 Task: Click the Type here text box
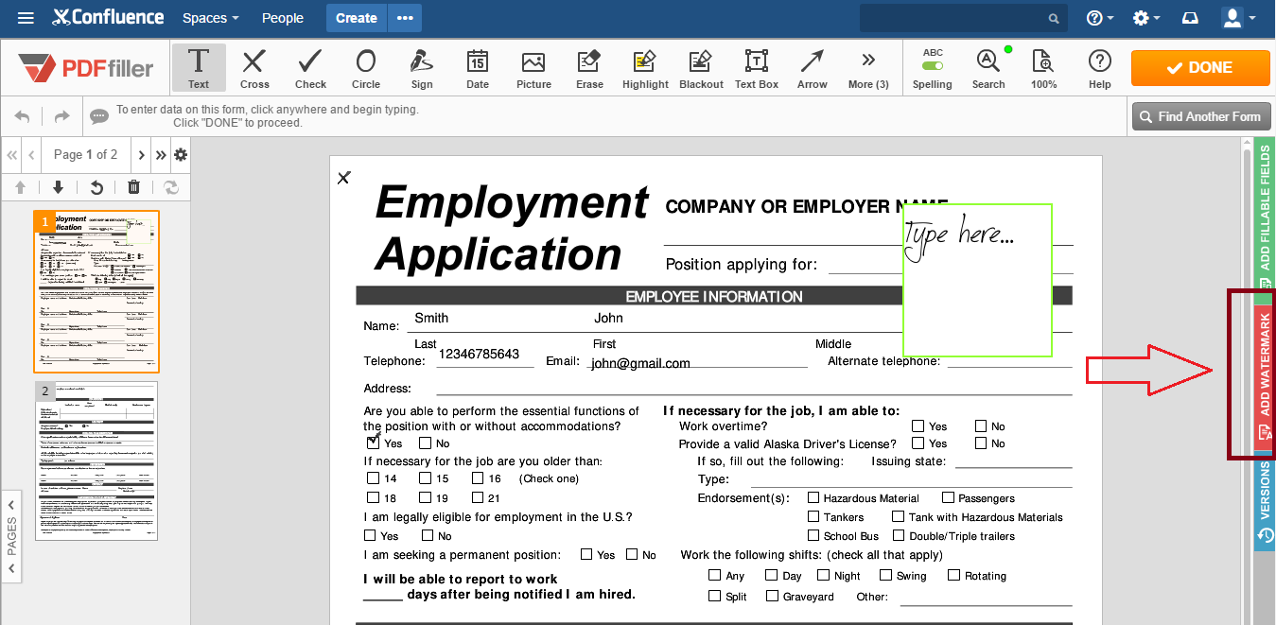977,280
